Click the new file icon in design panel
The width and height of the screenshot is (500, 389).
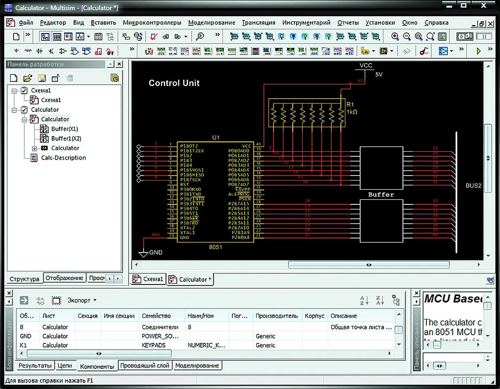(14, 78)
